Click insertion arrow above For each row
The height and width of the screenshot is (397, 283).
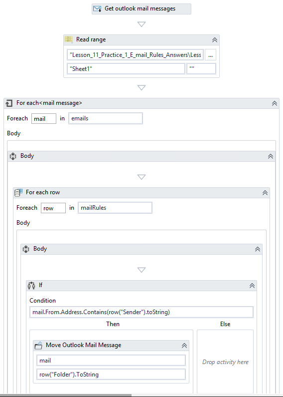pyautogui.click(x=141, y=177)
